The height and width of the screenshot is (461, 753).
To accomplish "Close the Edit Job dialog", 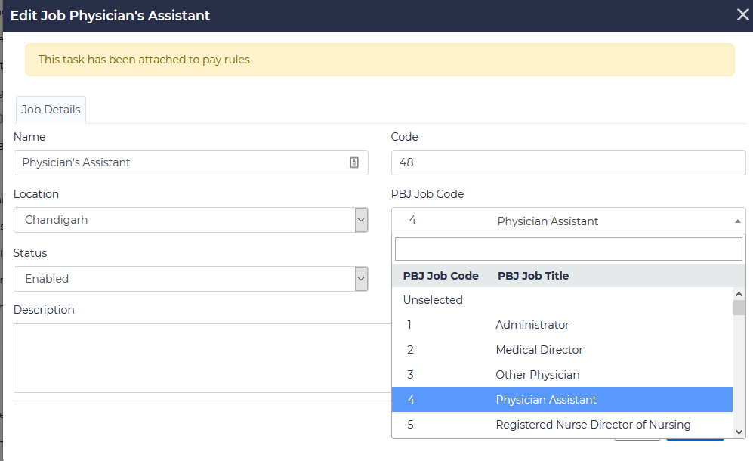I will tap(742, 15).
